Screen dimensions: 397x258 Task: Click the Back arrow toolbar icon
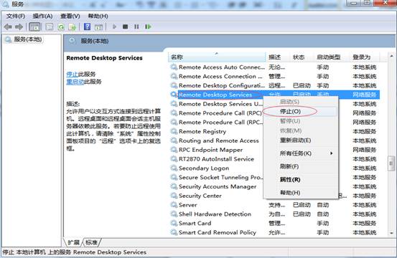(x=8, y=27)
